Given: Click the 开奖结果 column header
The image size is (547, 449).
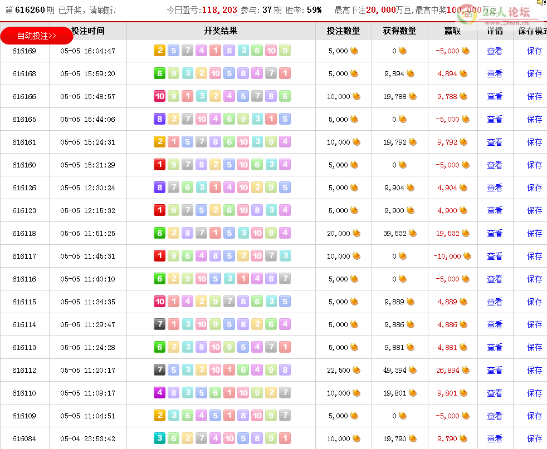Looking at the screenshot, I should (x=221, y=31).
